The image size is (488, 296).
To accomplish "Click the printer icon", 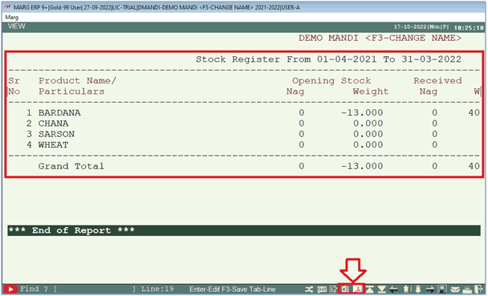I will click(x=467, y=290).
